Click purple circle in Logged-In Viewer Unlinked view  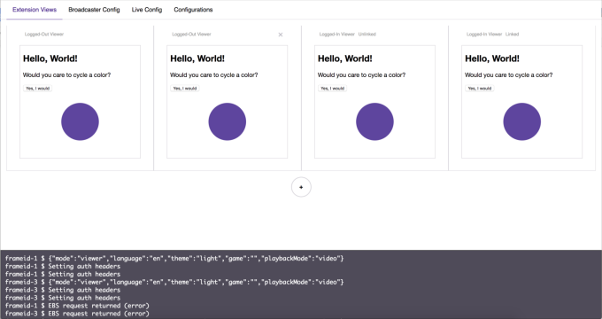point(374,121)
